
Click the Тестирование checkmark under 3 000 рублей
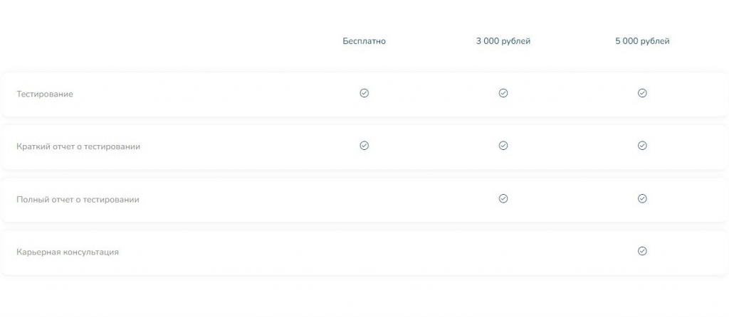pyautogui.click(x=503, y=93)
